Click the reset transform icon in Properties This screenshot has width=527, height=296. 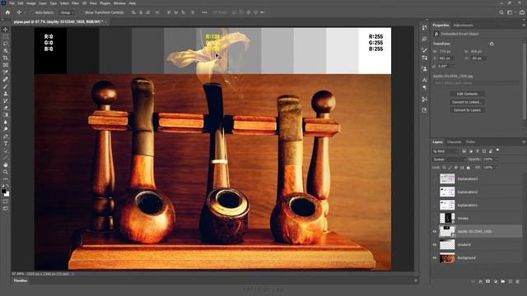tap(492, 44)
